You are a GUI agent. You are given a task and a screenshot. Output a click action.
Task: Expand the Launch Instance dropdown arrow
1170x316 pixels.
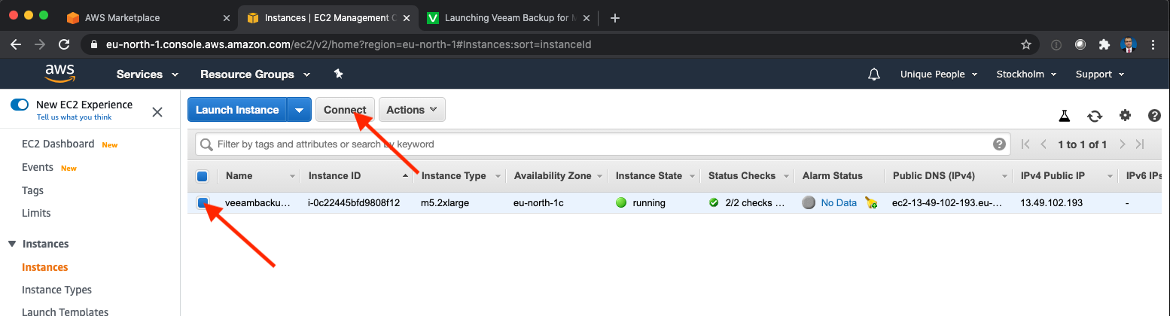click(x=299, y=110)
